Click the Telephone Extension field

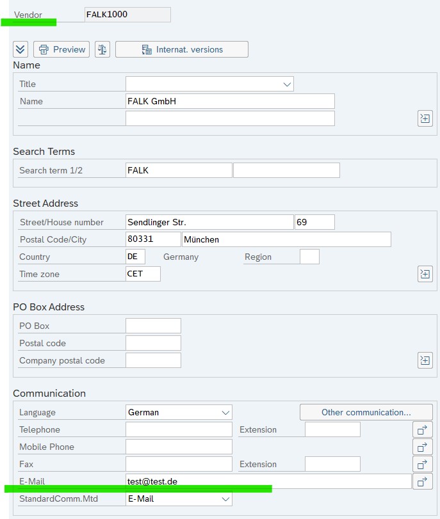pyautogui.click(x=332, y=429)
